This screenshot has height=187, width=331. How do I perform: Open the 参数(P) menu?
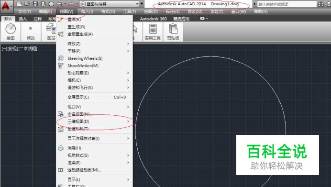(x=217, y=11)
